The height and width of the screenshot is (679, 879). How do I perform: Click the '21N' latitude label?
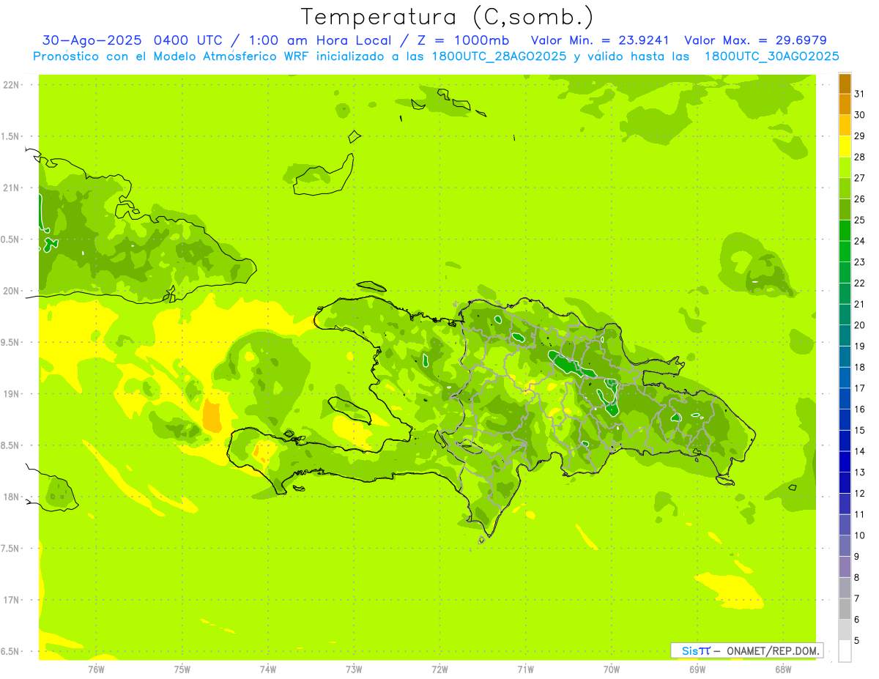point(12,188)
